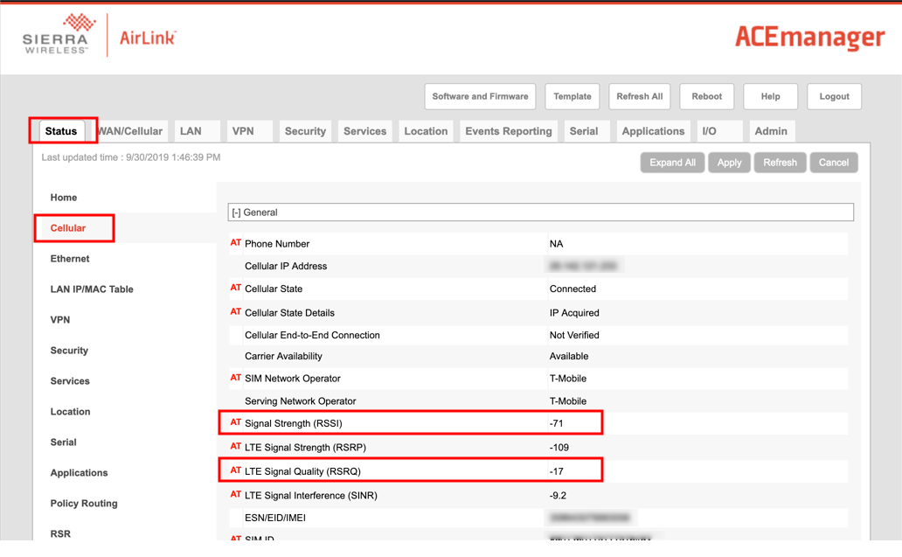Open Applications in the left sidebar

tap(80, 472)
